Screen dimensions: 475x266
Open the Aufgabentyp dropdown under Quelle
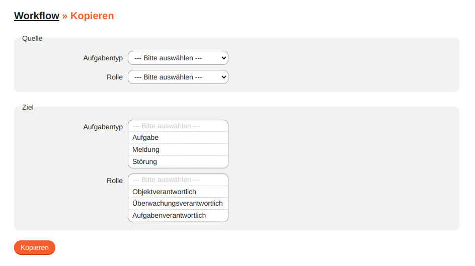pyautogui.click(x=178, y=58)
